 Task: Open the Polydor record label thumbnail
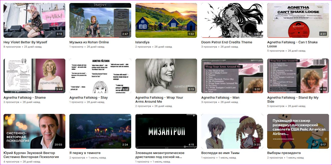pyautogui.click(x=298, y=20)
